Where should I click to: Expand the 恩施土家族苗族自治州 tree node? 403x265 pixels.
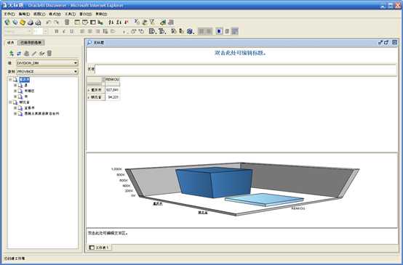coord(15,113)
